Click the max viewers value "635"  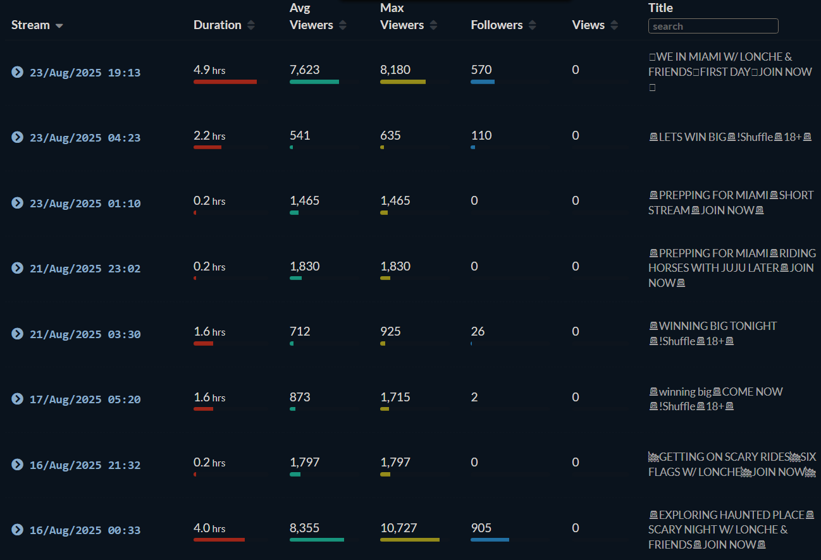pos(390,135)
